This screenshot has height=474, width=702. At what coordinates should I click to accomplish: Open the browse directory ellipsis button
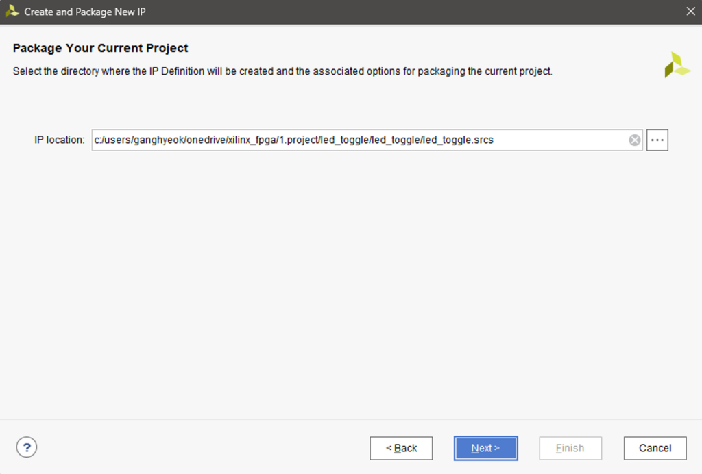[x=657, y=140]
